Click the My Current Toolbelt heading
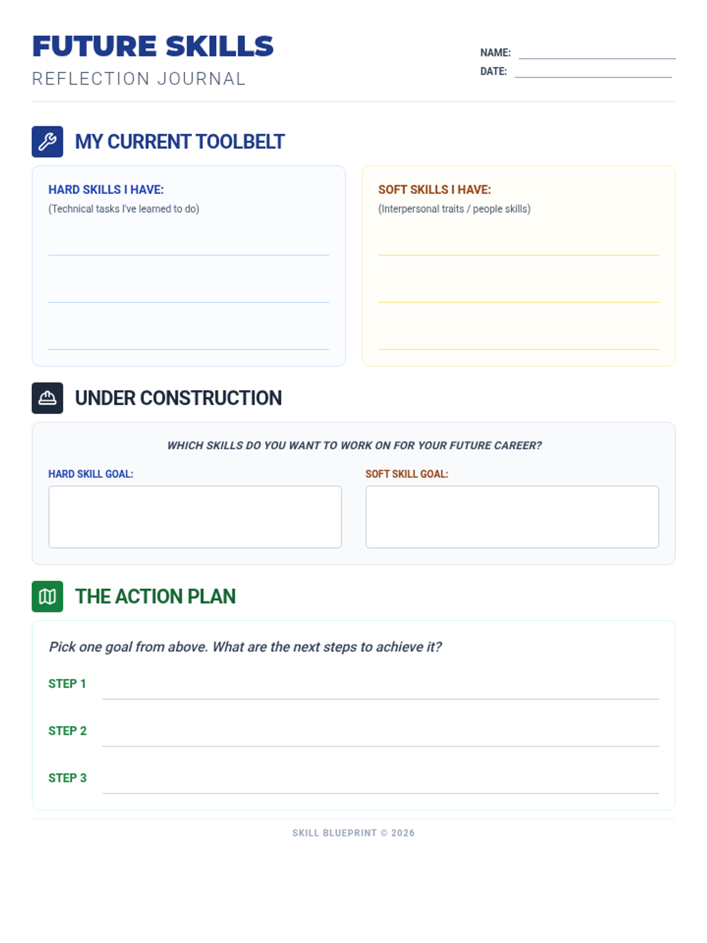 [180, 141]
